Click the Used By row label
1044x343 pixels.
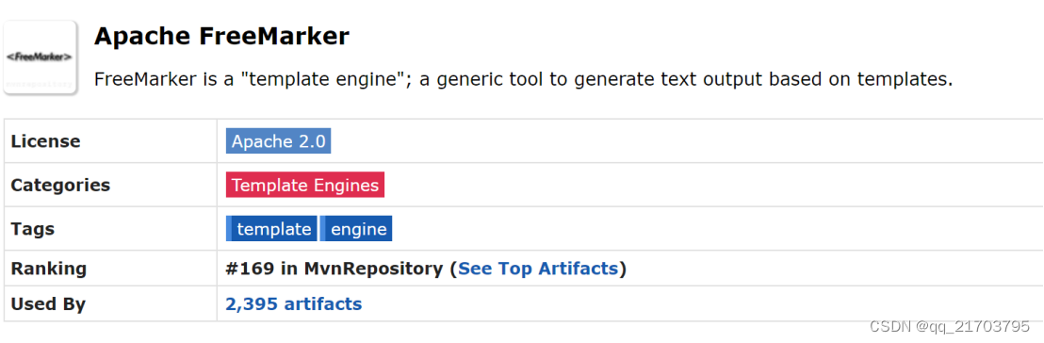(48, 304)
